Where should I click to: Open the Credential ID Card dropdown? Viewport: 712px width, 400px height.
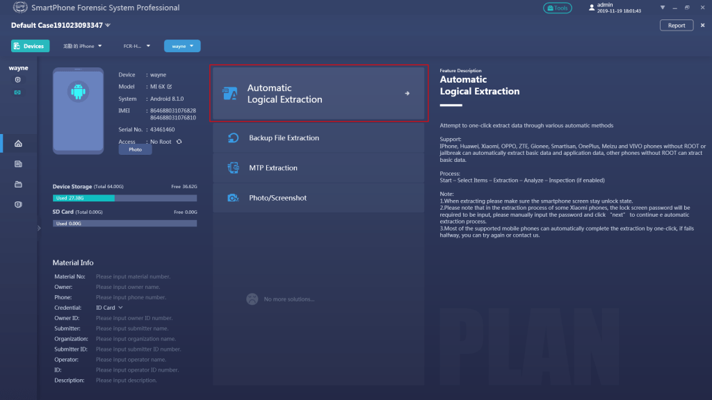(109, 307)
